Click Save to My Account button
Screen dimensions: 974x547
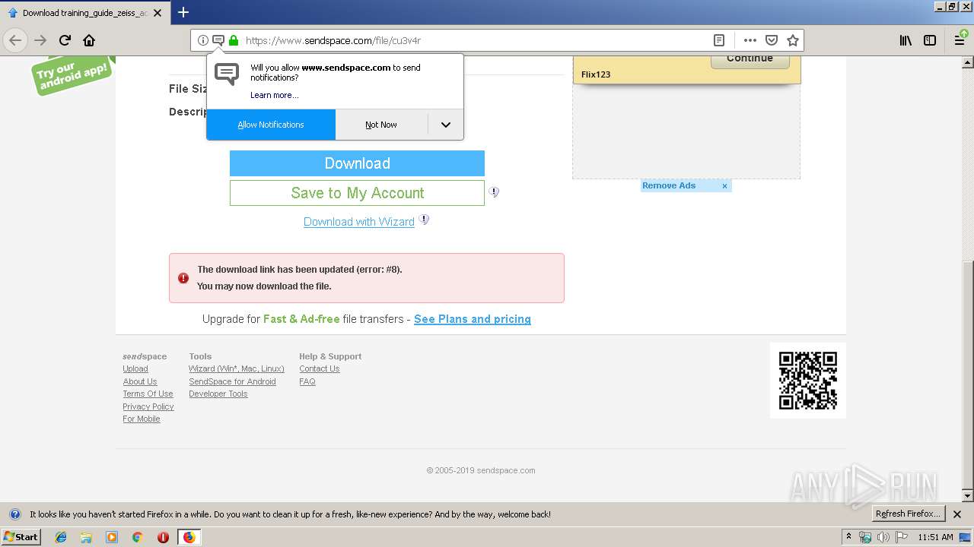click(357, 193)
